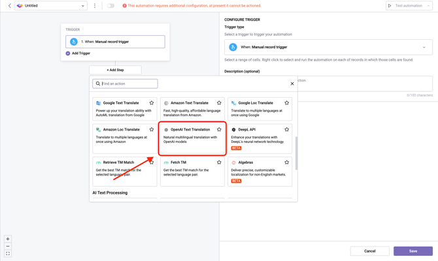
Task: Click the back arrow in the top bar
Action: (9, 6)
